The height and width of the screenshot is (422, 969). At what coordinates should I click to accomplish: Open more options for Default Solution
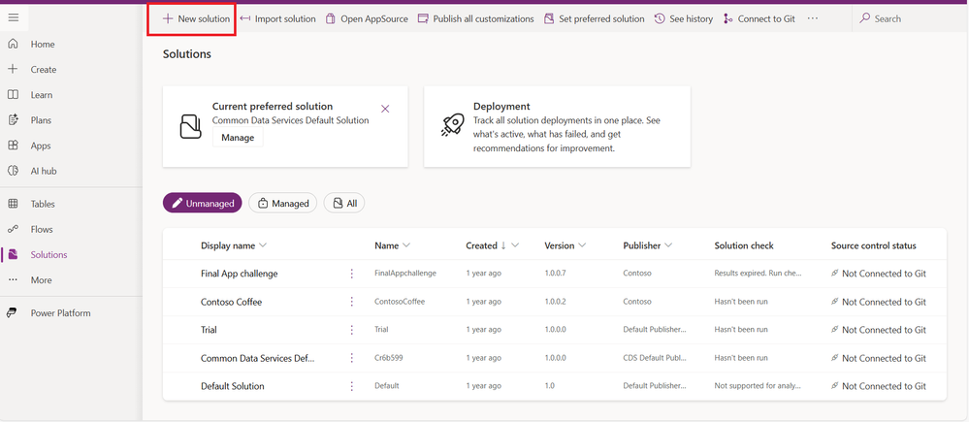point(352,386)
